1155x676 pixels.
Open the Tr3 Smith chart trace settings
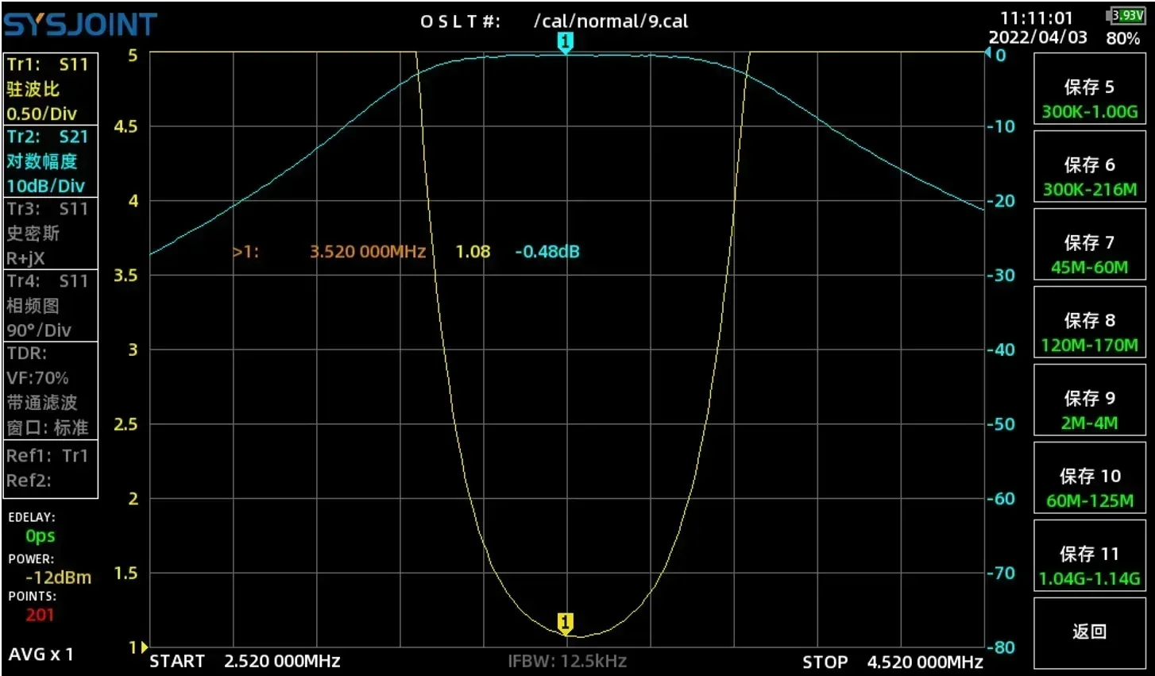coord(50,233)
